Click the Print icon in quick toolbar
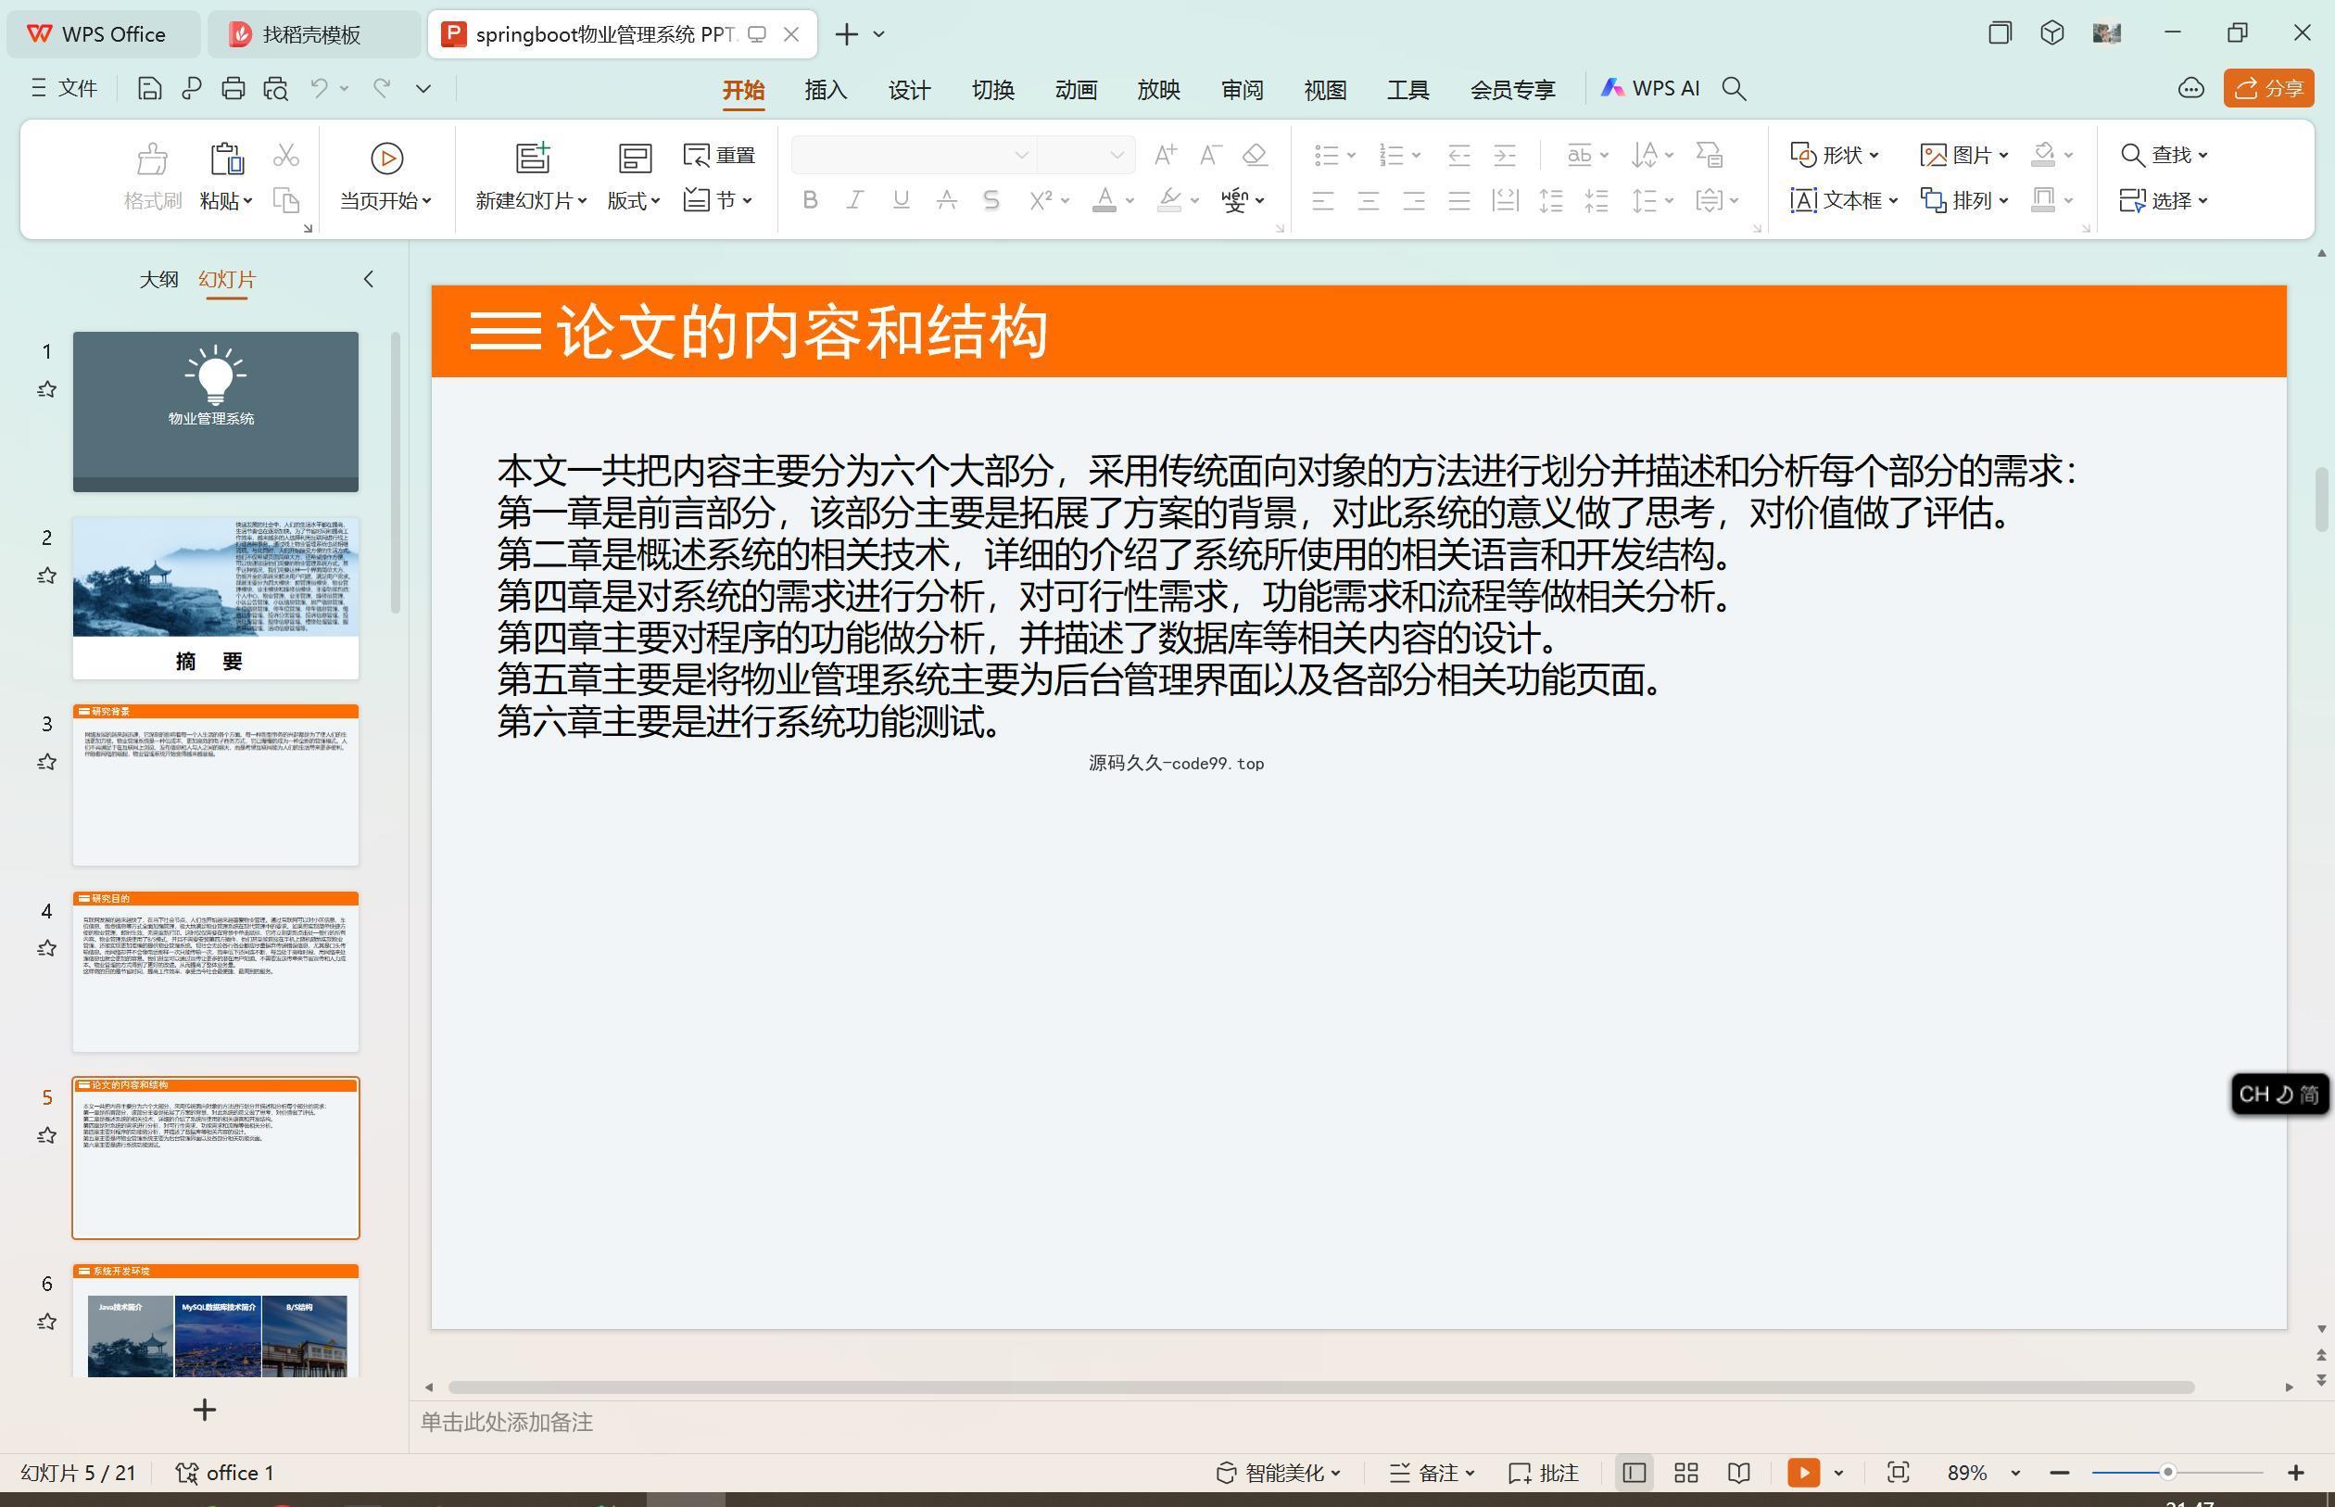Image resolution: width=2335 pixels, height=1507 pixels. (x=233, y=89)
